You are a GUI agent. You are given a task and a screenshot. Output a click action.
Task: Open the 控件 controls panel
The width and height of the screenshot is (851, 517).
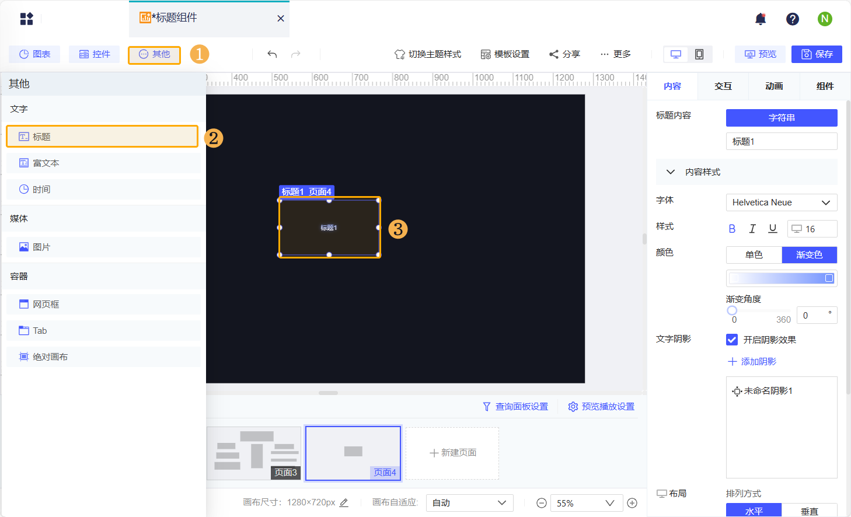point(95,54)
